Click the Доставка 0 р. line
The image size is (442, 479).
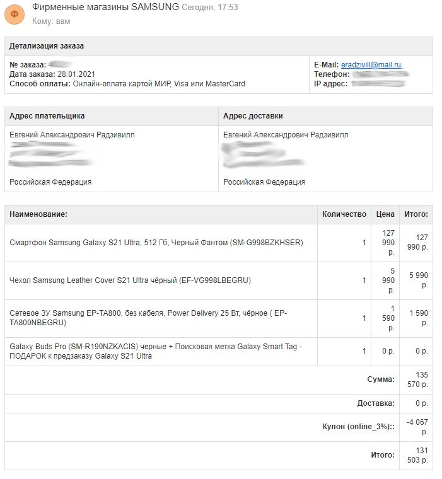[x=219, y=403]
